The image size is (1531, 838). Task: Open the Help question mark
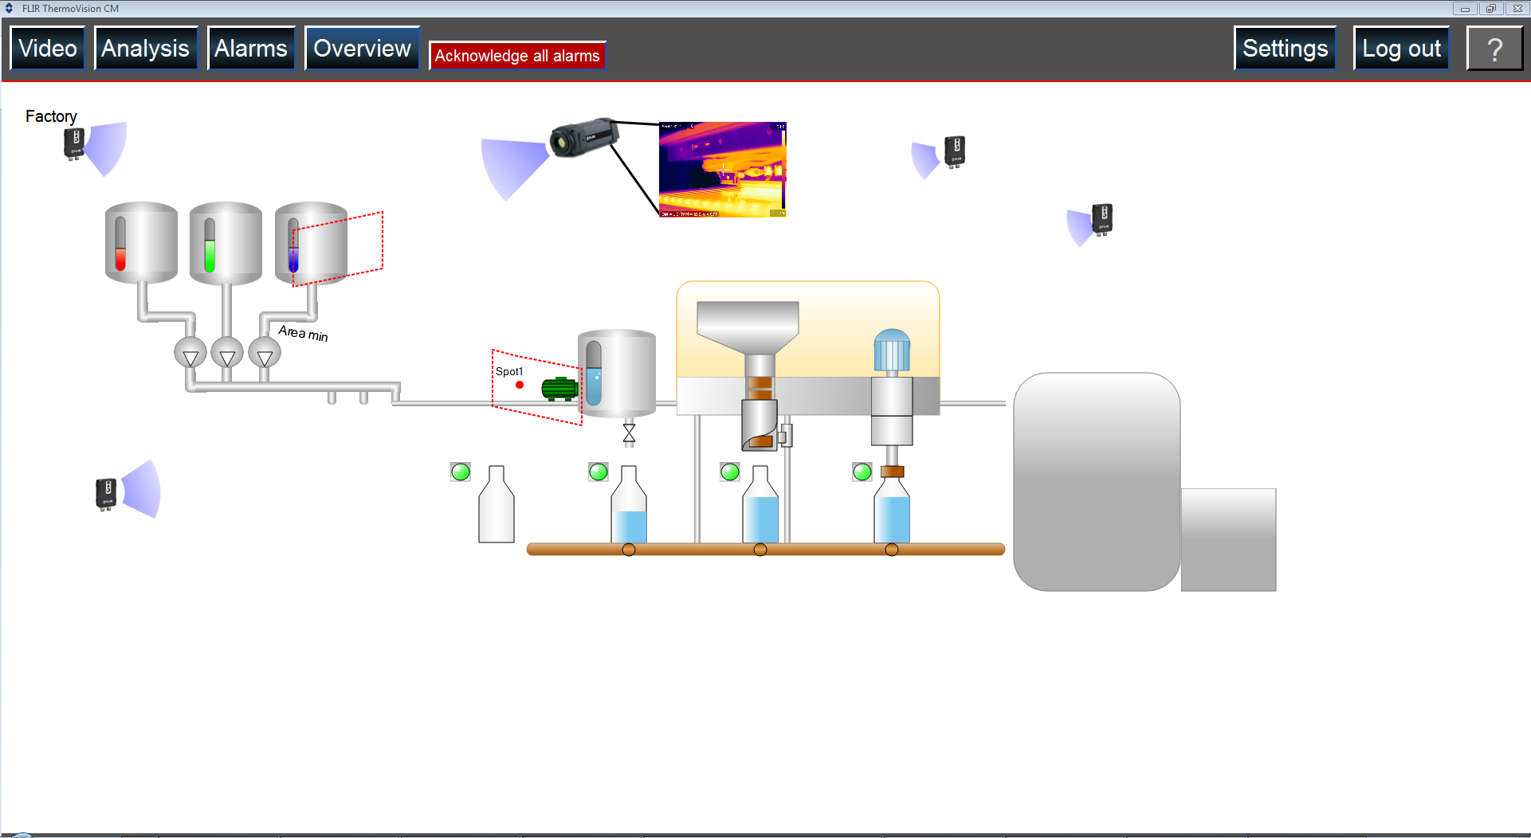(x=1495, y=48)
